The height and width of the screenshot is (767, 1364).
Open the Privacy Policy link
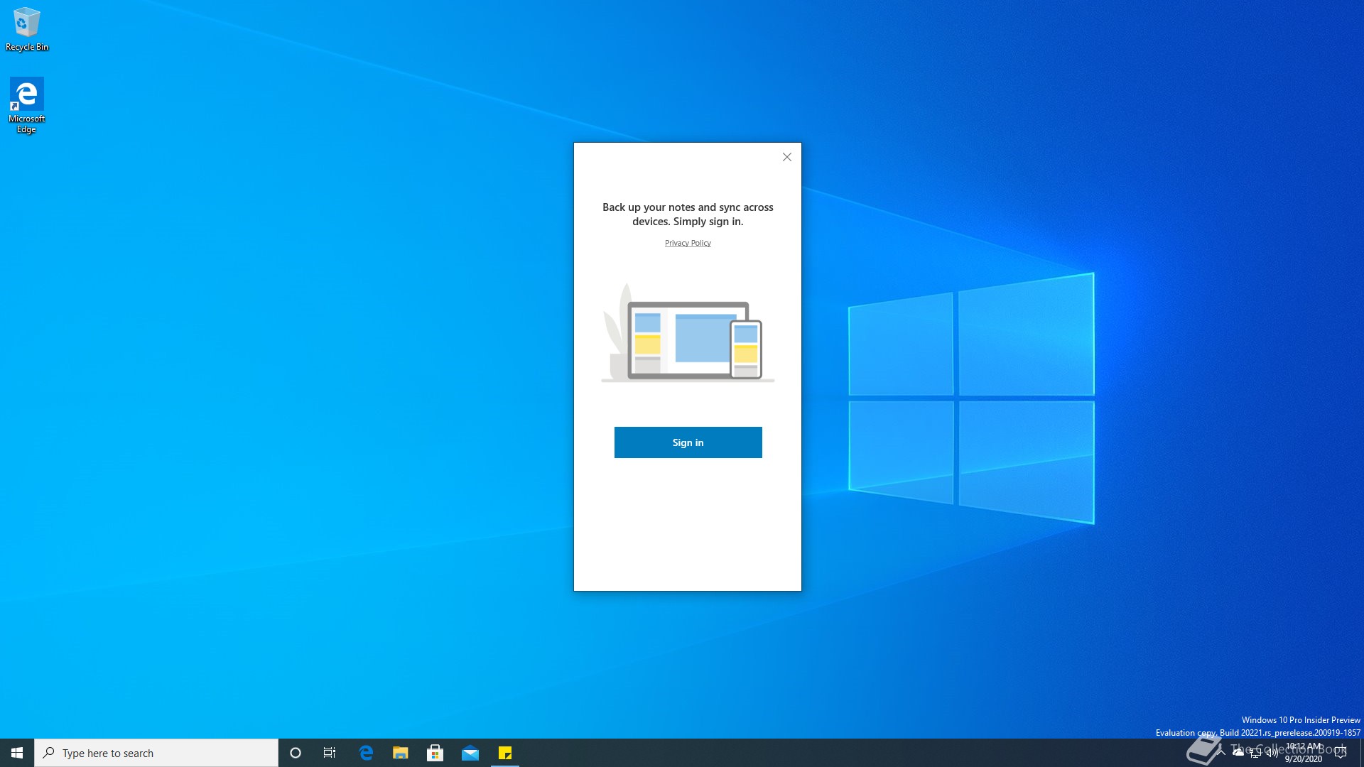tap(688, 243)
